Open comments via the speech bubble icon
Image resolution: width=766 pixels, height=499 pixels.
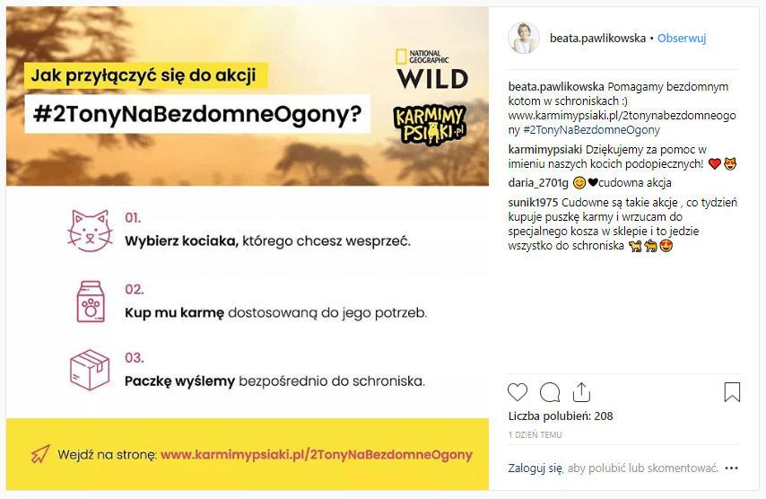550,392
